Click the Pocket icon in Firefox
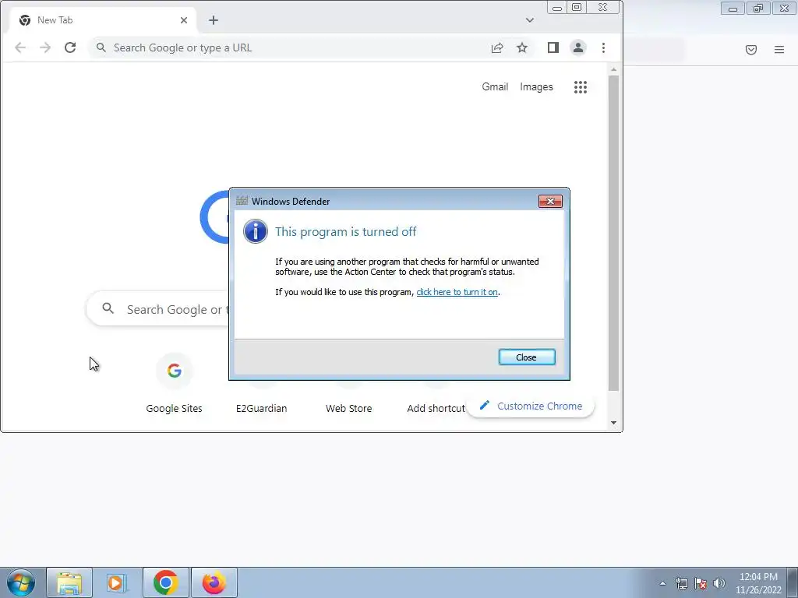Screen dimensions: 798x598 tap(751, 50)
